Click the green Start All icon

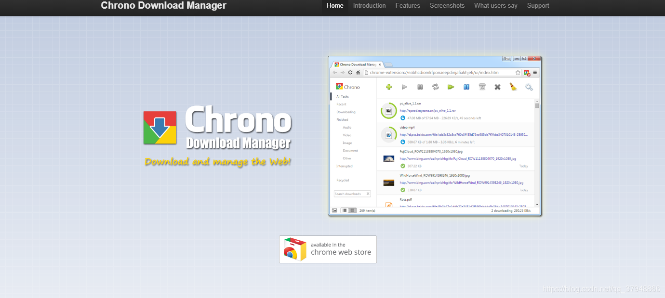(451, 87)
